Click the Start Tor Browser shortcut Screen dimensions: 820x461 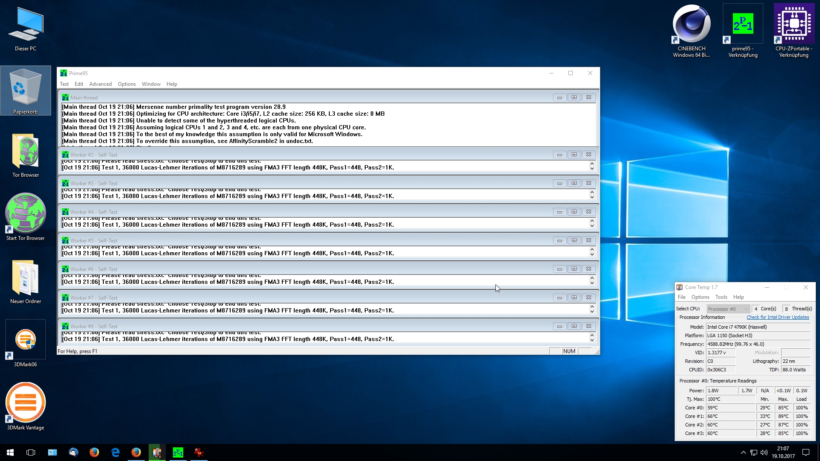tap(26, 213)
